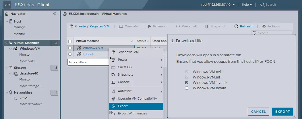
Task: Open the Power submenu
Action: click(x=136, y=60)
